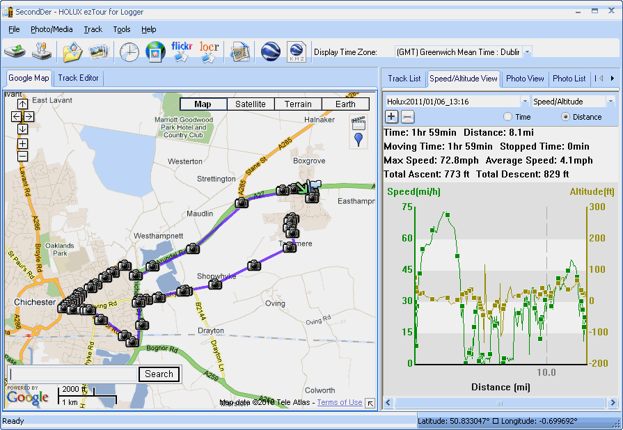The image size is (623, 430).
Task: Click the chart scrollbar right arrow
Action: (613, 403)
